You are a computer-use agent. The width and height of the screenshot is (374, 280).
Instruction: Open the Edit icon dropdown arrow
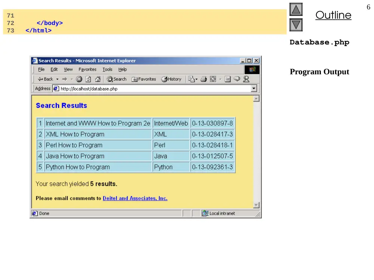point(220,79)
